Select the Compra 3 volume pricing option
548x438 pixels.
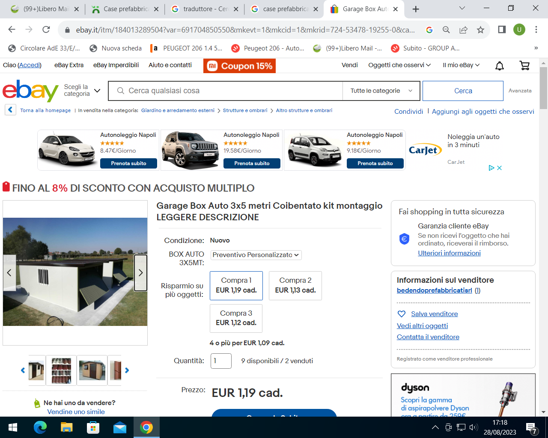(236, 318)
